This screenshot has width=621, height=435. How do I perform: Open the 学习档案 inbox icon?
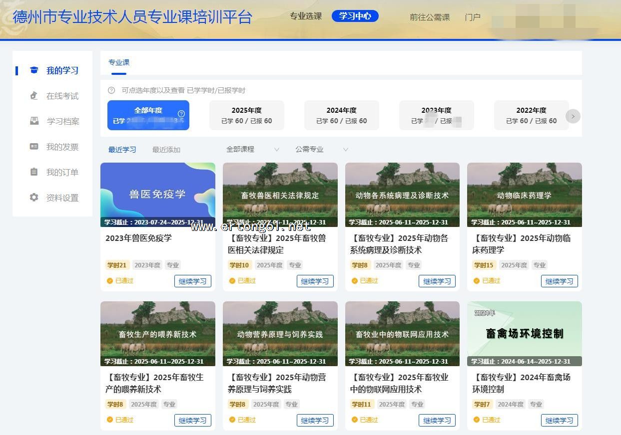tap(34, 121)
